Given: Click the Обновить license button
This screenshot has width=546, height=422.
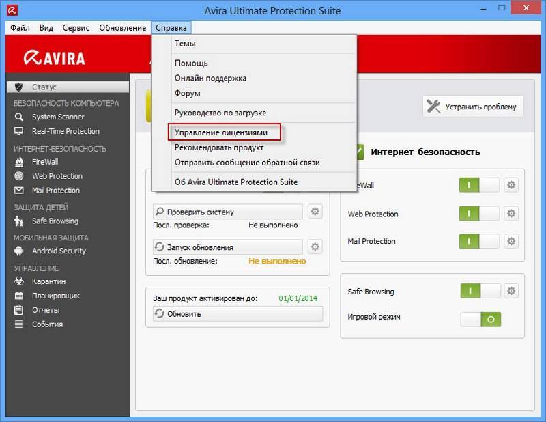Looking at the screenshot, I should pyautogui.click(x=238, y=313).
